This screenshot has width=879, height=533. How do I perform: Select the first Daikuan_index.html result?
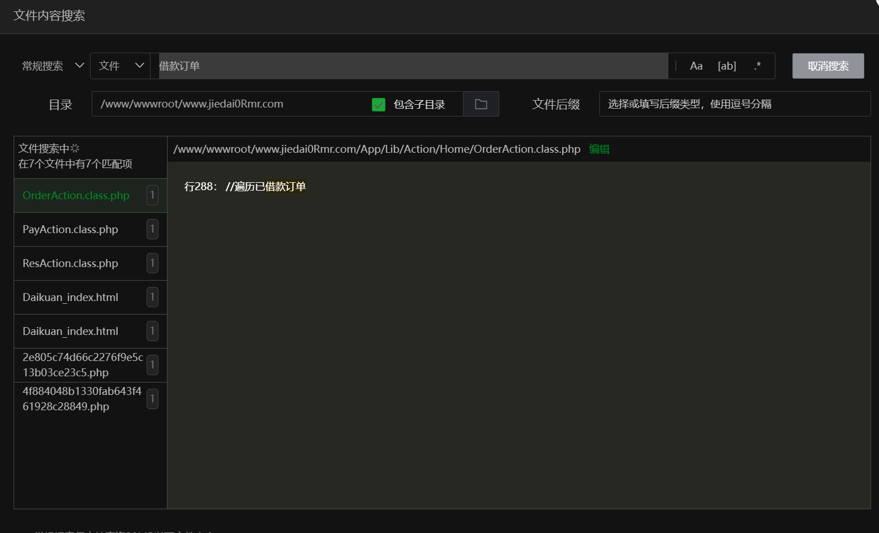[71, 298]
